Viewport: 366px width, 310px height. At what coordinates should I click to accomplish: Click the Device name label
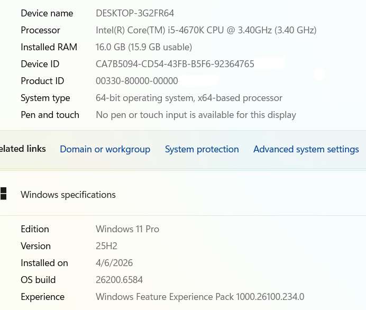click(47, 13)
